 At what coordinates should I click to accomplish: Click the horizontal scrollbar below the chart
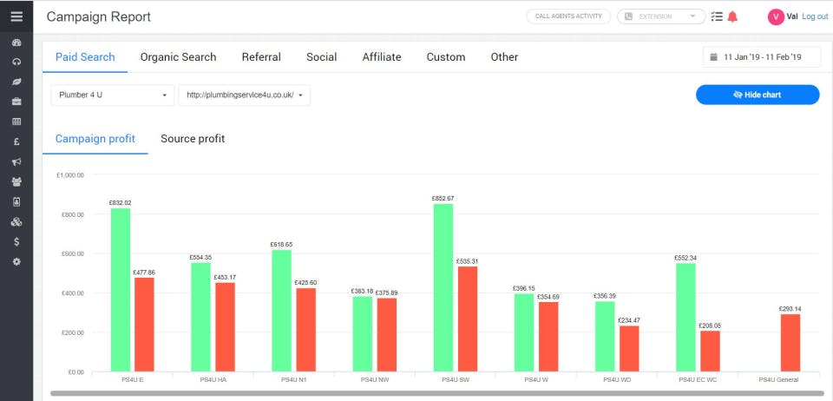pyautogui.click(x=437, y=393)
